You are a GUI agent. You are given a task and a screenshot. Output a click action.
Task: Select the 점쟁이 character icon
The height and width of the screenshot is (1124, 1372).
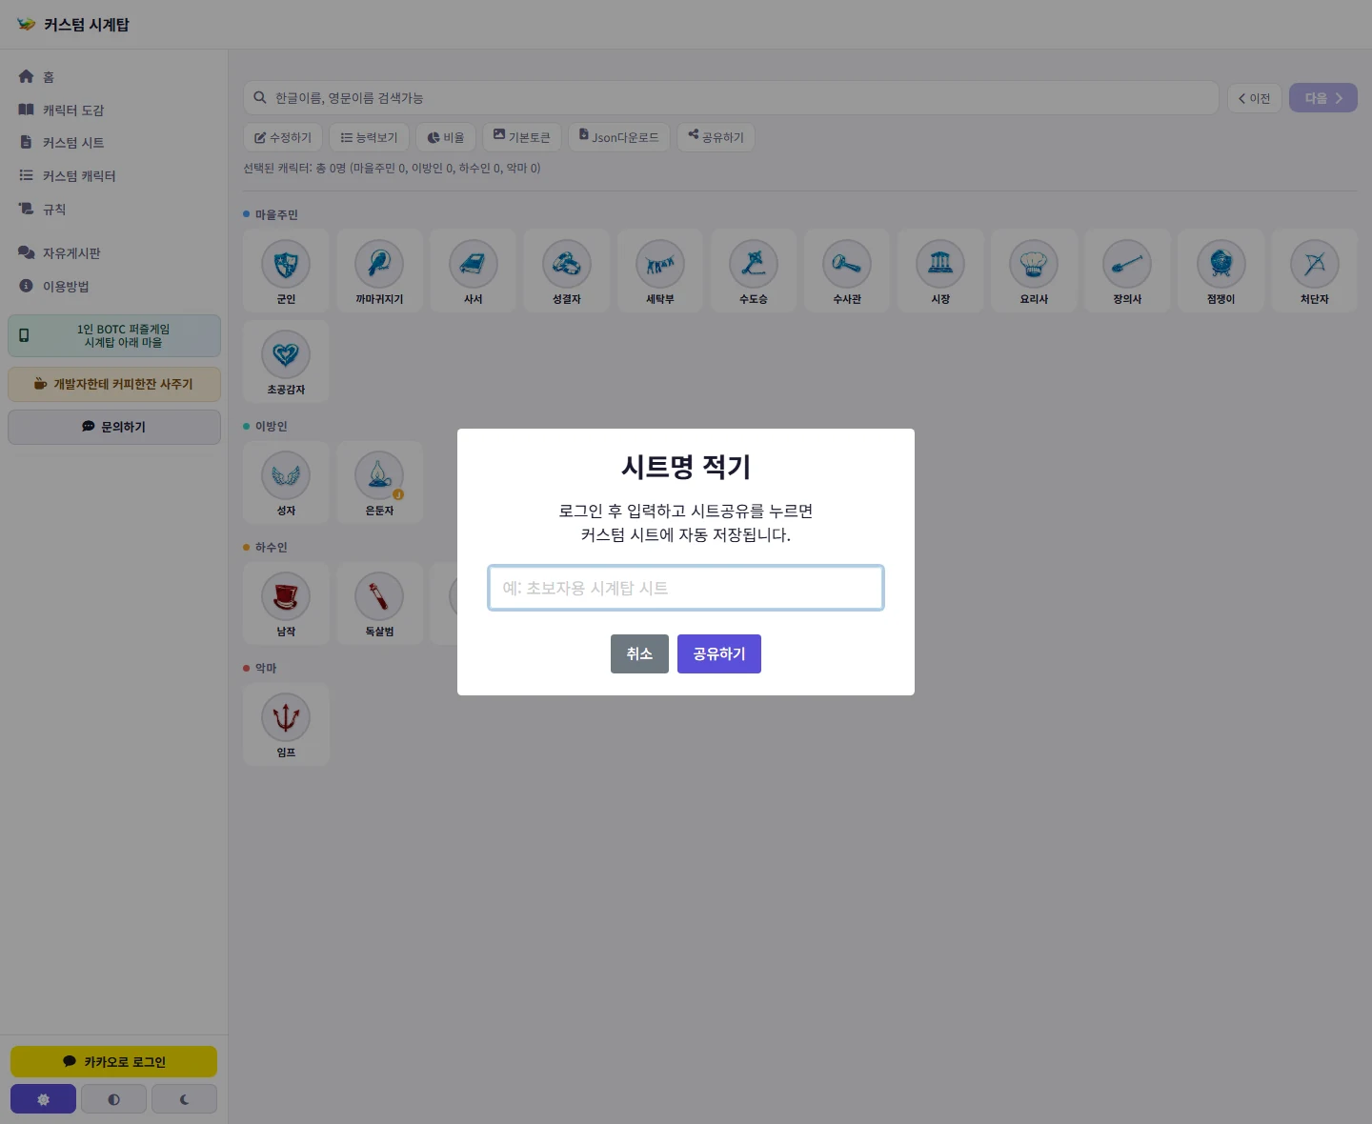tap(1221, 264)
